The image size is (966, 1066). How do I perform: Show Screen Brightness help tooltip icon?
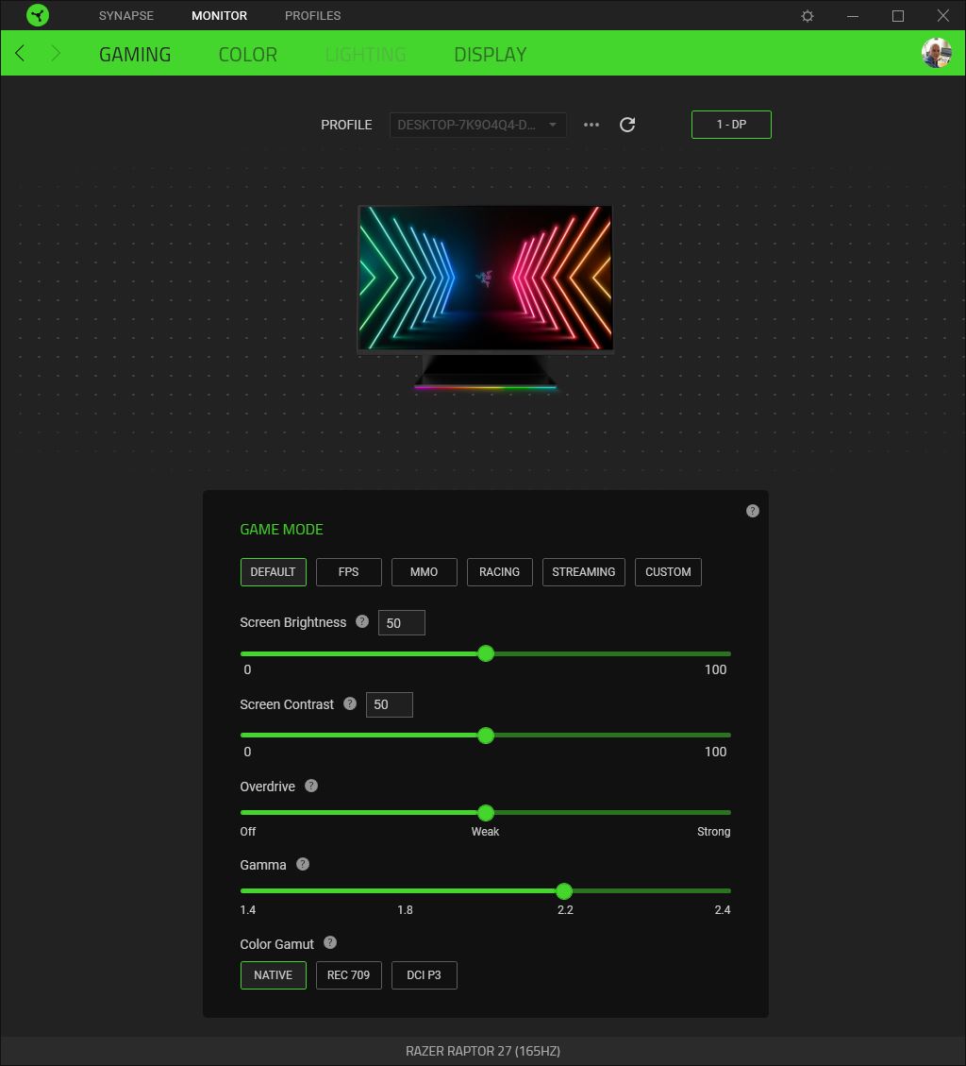click(x=362, y=621)
